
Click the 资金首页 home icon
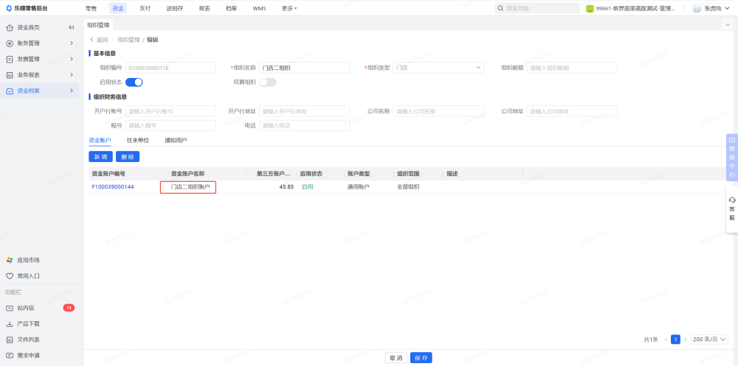[x=10, y=27]
